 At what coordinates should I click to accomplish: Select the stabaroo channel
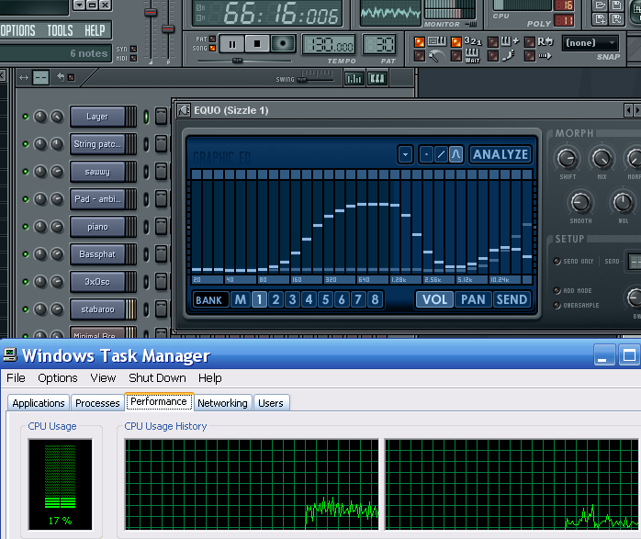[97, 309]
